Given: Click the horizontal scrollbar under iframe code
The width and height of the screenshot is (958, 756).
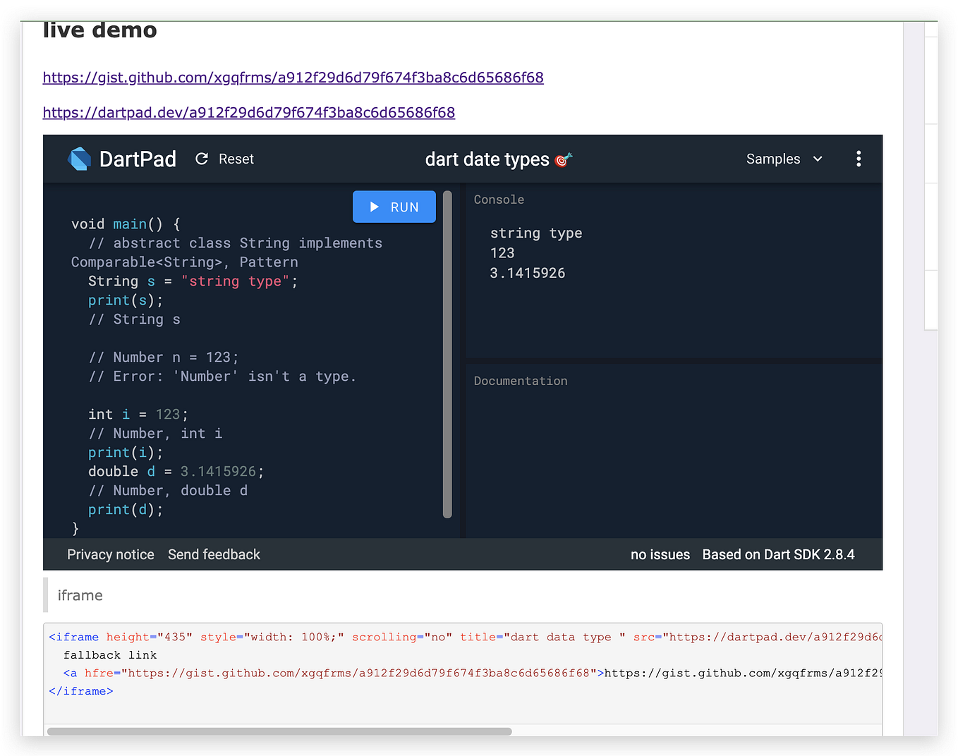Looking at the screenshot, I should tap(279, 731).
